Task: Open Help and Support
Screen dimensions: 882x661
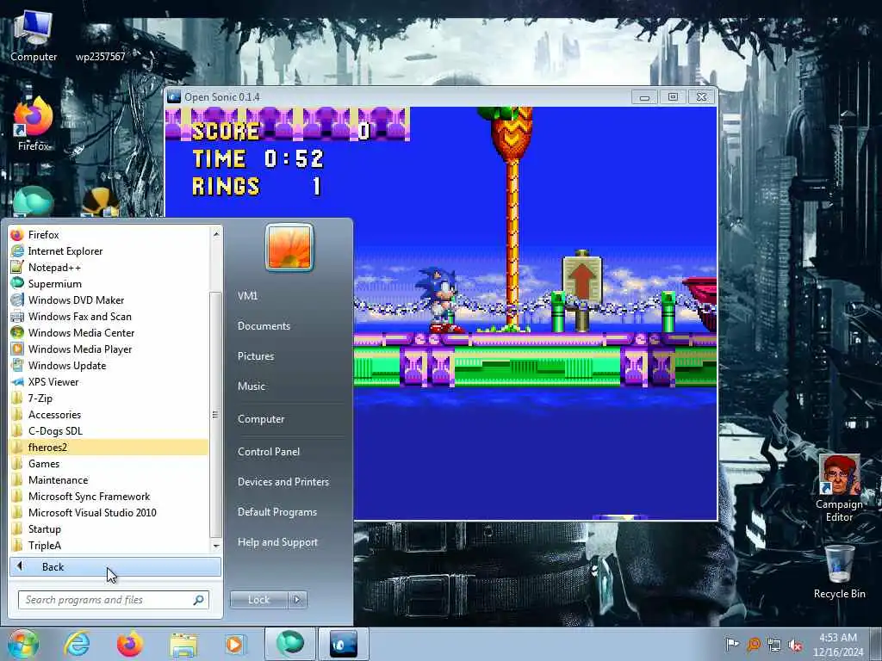Action: [x=278, y=542]
